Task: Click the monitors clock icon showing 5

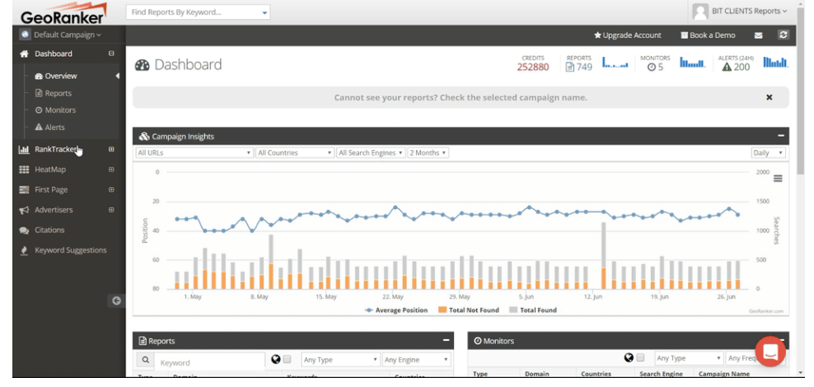Action: pos(650,67)
